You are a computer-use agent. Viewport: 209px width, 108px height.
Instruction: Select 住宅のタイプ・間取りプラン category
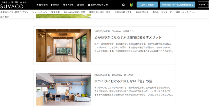coord(14,12)
